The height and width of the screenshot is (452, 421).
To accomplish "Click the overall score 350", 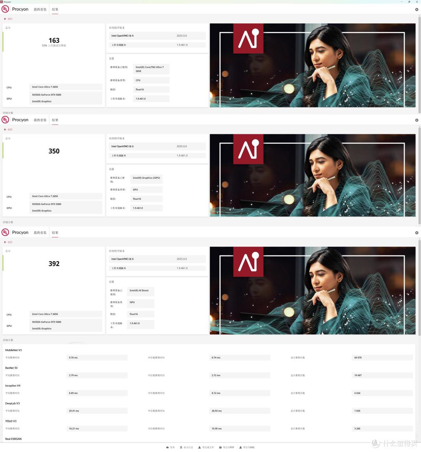I will pyautogui.click(x=54, y=151).
